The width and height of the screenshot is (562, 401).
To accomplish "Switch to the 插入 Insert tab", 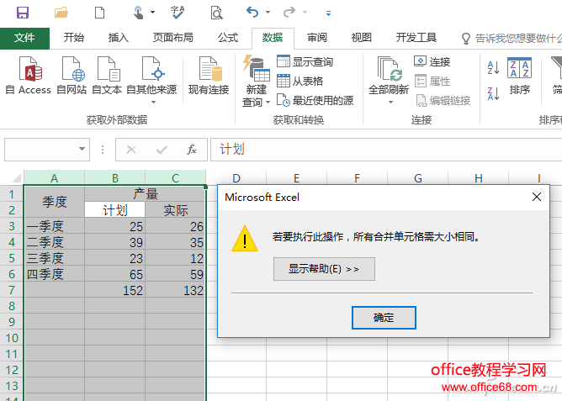I will (x=119, y=38).
